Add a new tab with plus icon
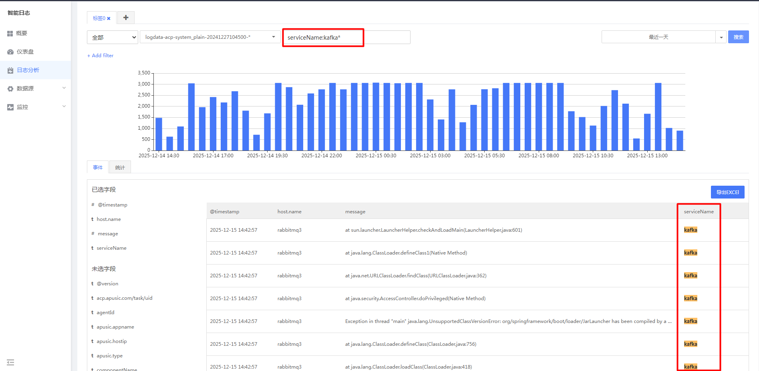This screenshot has width=759, height=371. pos(126,18)
